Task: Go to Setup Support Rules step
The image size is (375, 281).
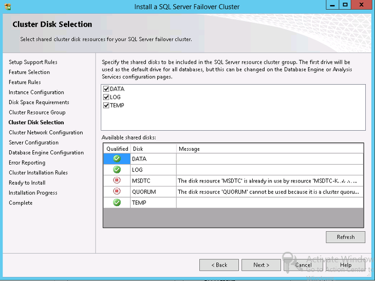Action: click(x=33, y=62)
